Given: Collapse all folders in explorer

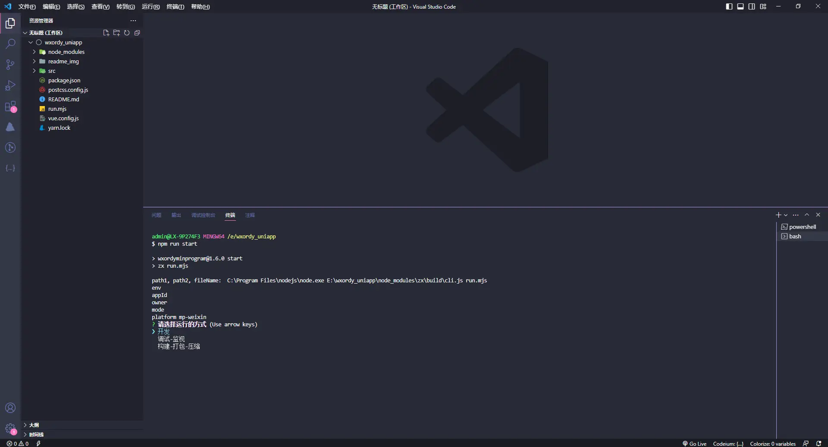Looking at the screenshot, I should point(137,33).
